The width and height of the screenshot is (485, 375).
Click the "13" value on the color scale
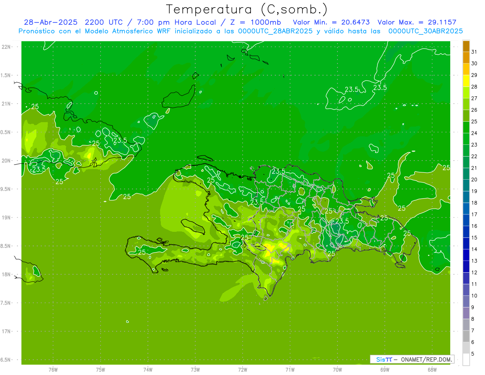click(x=474, y=261)
